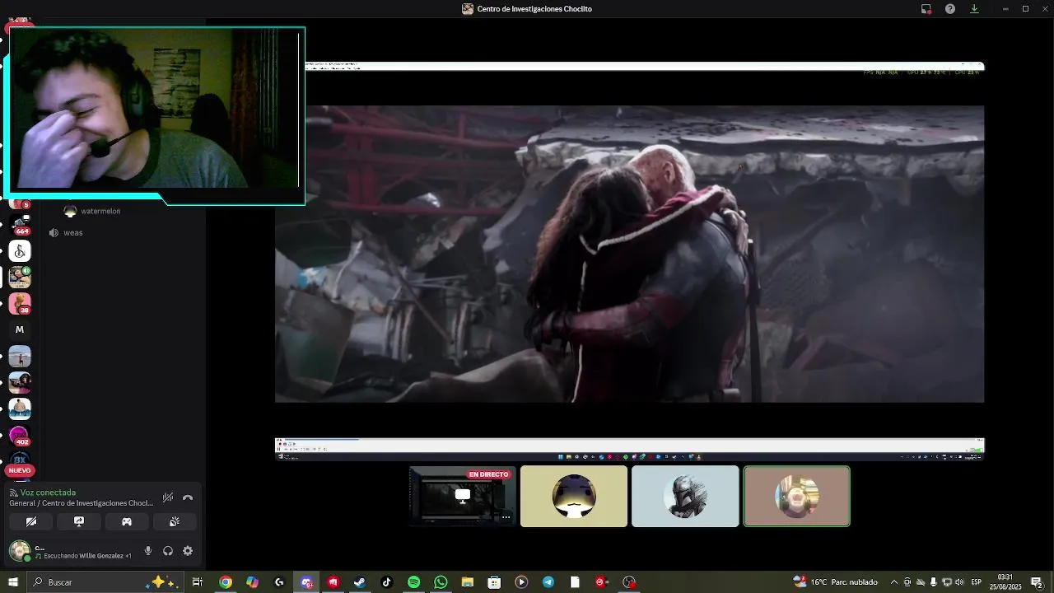Open WhatsApp from the taskbar
The image size is (1054, 593).
pyautogui.click(x=441, y=582)
